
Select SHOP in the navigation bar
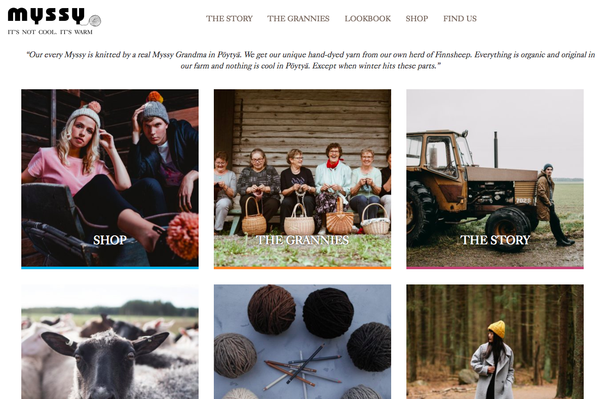[416, 19]
